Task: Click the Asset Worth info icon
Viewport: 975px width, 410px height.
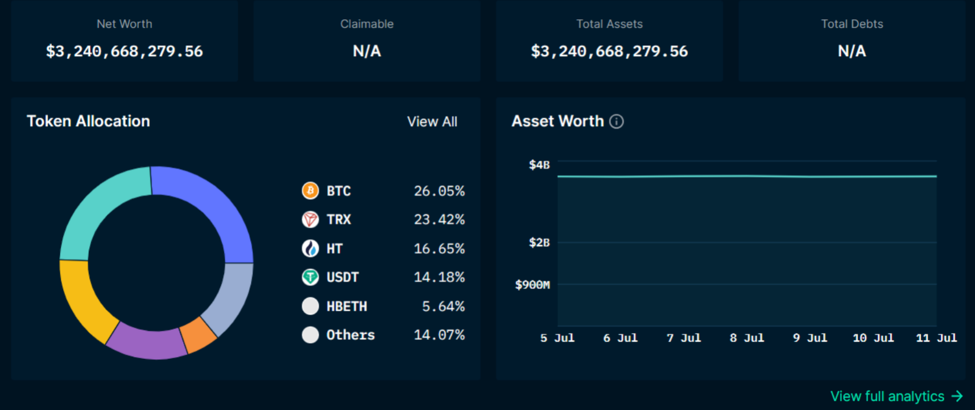Action: click(x=617, y=122)
